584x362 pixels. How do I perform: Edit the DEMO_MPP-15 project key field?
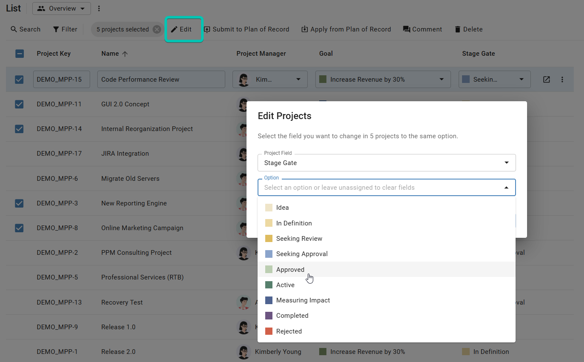(x=62, y=80)
